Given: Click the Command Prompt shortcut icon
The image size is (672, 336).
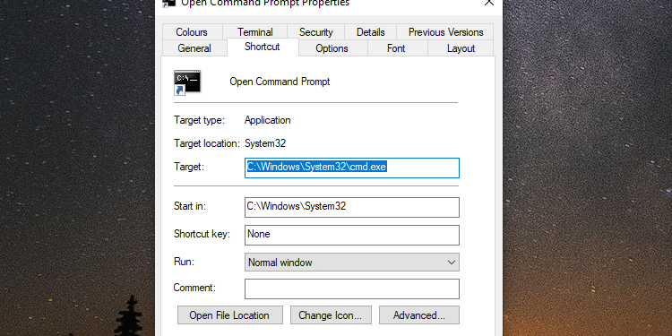Looking at the screenshot, I should click(187, 82).
